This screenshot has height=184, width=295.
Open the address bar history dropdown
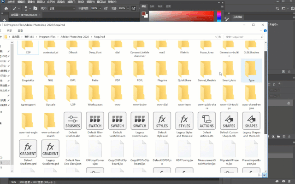(216, 37)
